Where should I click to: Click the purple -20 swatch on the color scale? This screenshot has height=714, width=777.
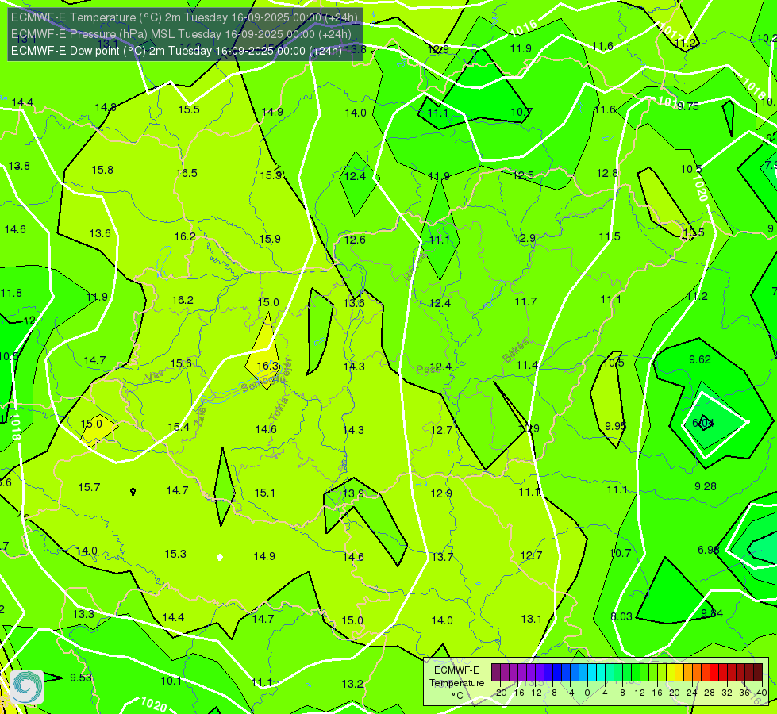(496, 673)
